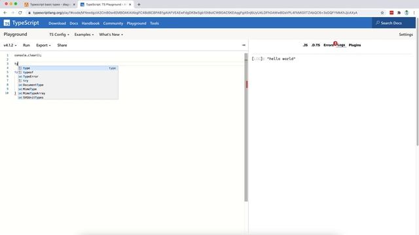Viewport: 419px width, 235px height.
Task: Click the browser back arrow
Action: coord(5,12)
